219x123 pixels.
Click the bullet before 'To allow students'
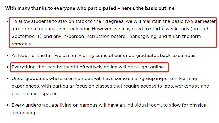pos(8,21)
